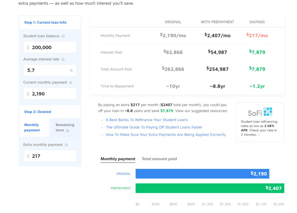The height and width of the screenshot is (213, 297).
Task: Focus the Average interest rate field
Action: (46, 71)
